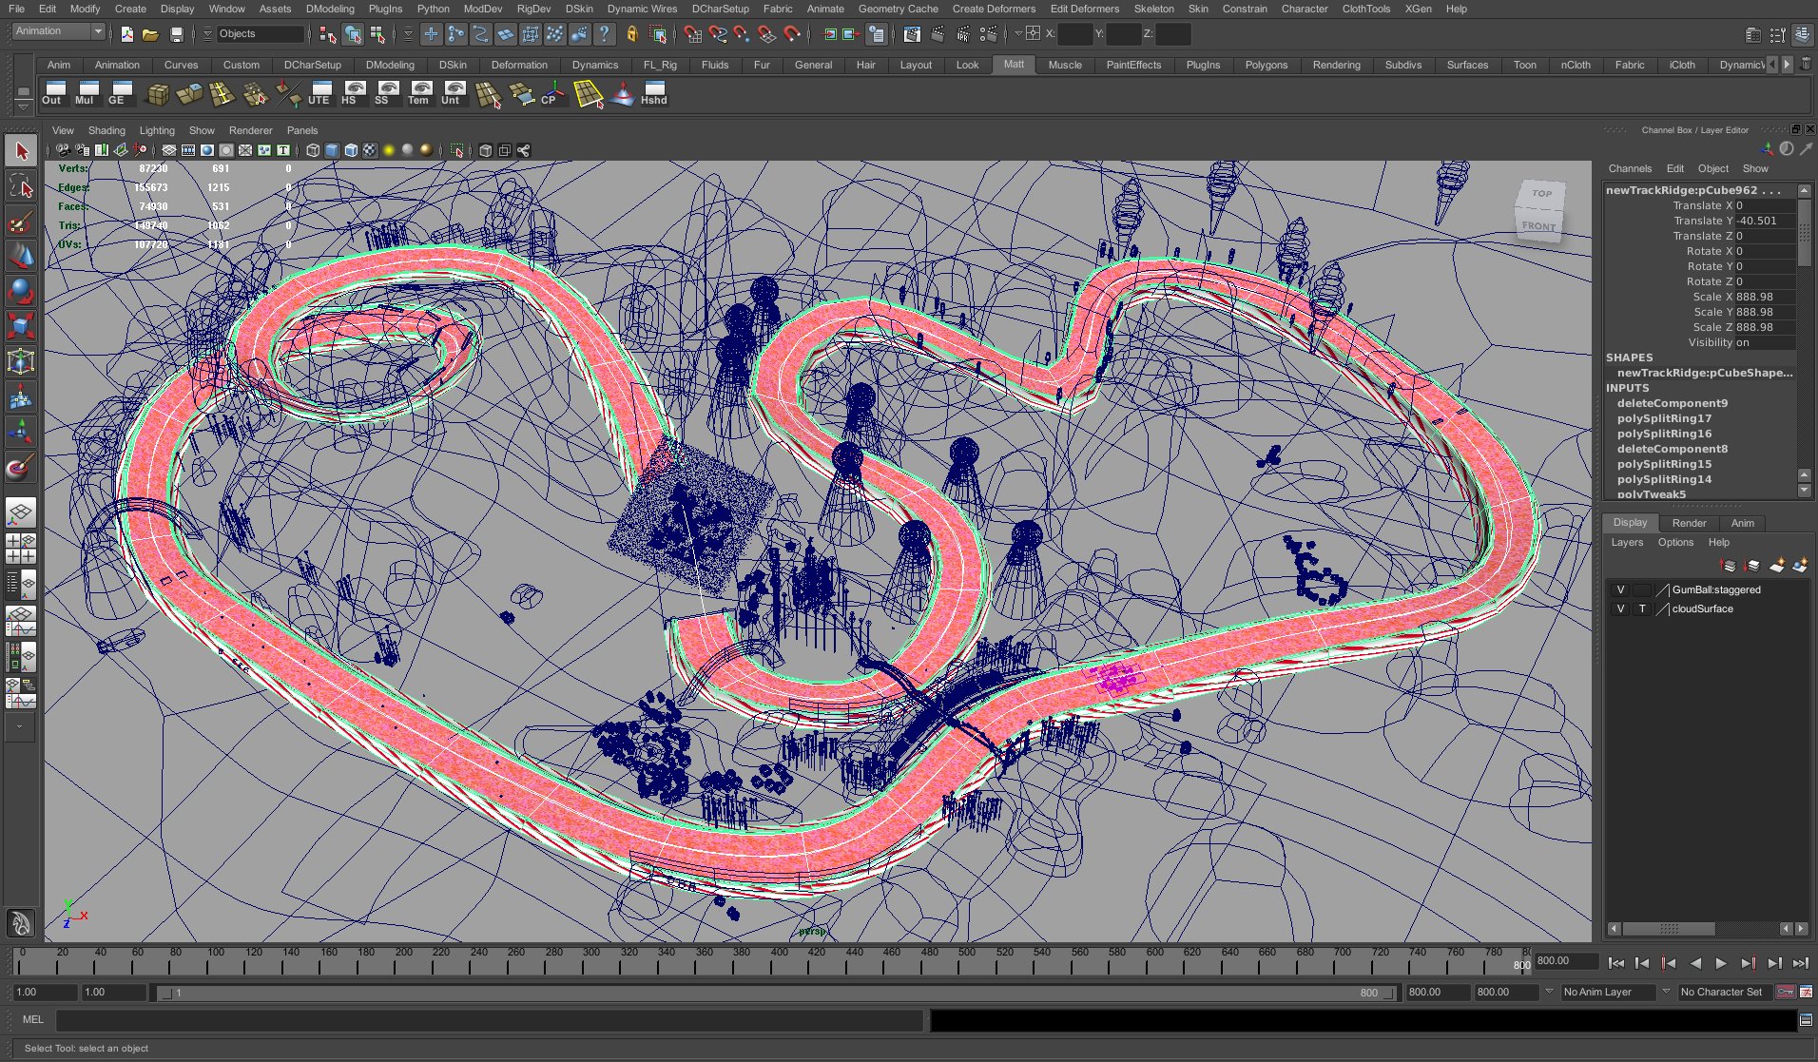The height and width of the screenshot is (1062, 1818).
Task: Toggle the Auto Keyframe key button
Action: pos(1785,992)
